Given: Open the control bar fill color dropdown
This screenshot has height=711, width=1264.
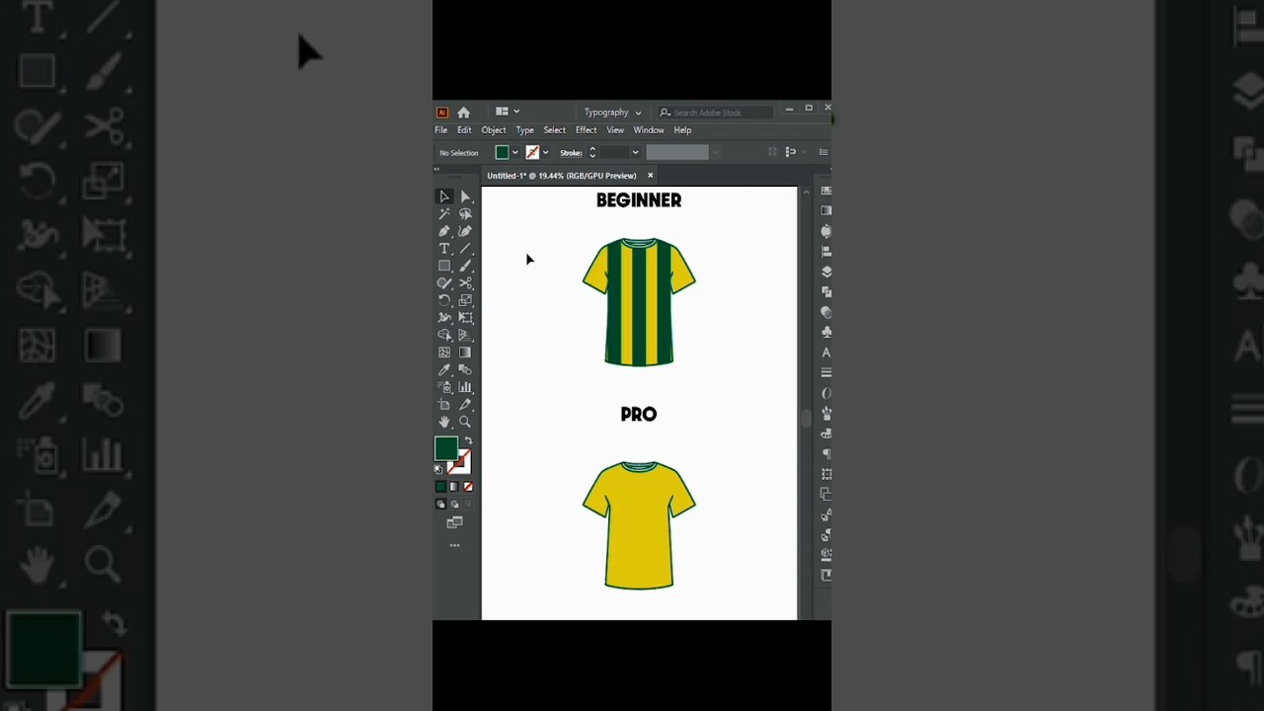Looking at the screenshot, I should click(514, 152).
